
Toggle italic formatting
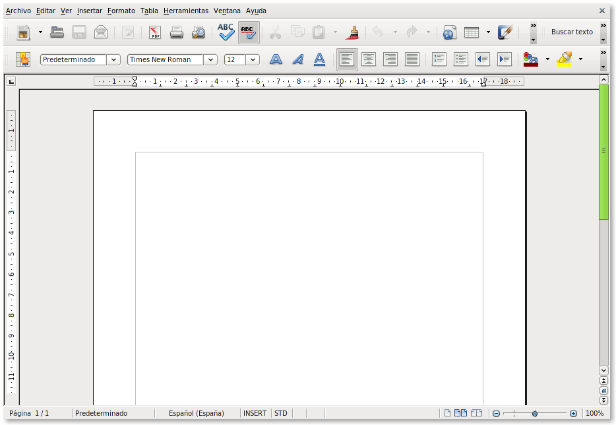[x=298, y=59]
